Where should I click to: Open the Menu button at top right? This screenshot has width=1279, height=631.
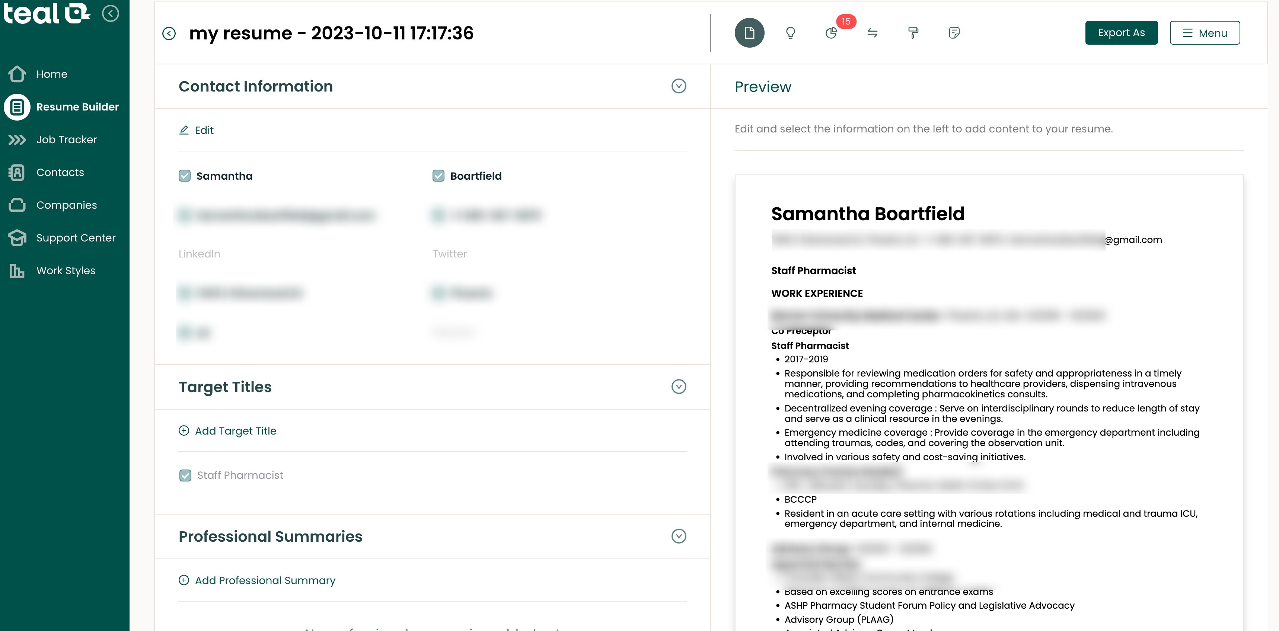pyautogui.click(x=1205, y=33)
